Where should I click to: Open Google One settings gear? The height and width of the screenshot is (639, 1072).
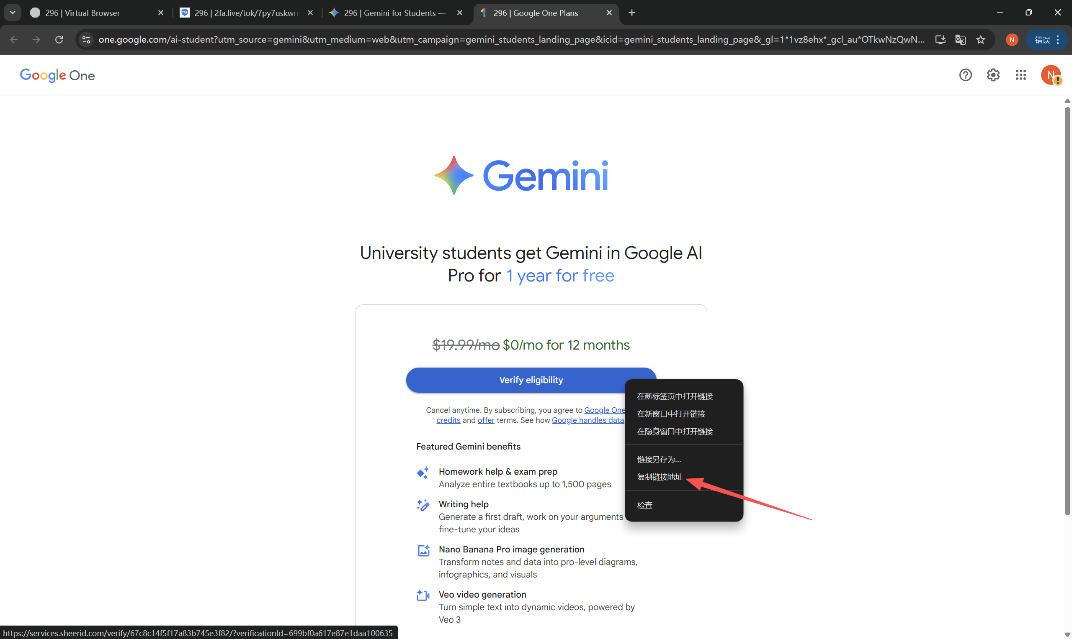pos(993,75)
